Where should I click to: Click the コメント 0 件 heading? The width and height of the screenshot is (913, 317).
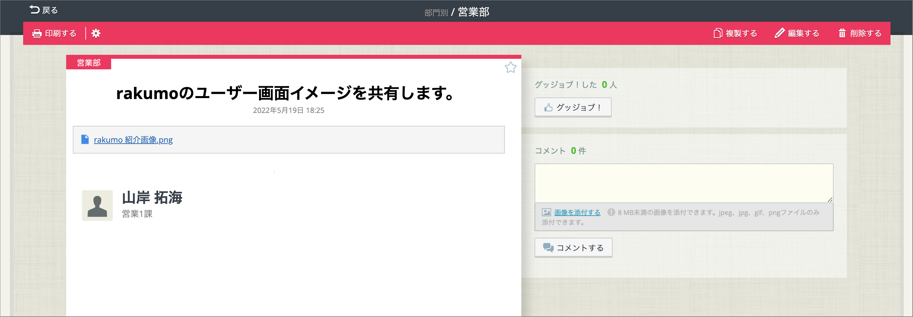click(560, 151)
